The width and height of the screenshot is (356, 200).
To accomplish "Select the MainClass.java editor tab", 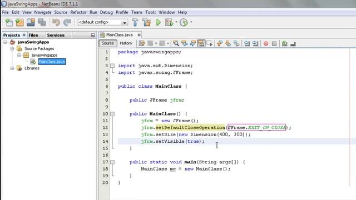I will [x=120, y=34].
